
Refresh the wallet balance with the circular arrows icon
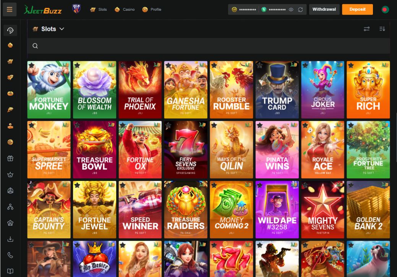[300, 10]
